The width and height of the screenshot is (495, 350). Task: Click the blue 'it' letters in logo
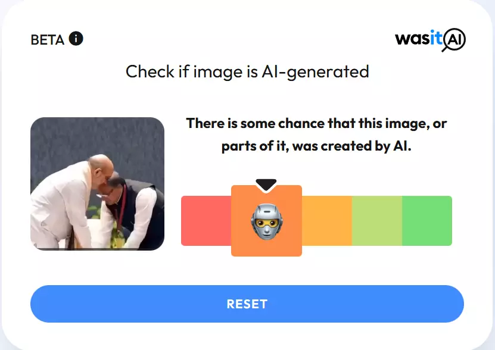435,38
